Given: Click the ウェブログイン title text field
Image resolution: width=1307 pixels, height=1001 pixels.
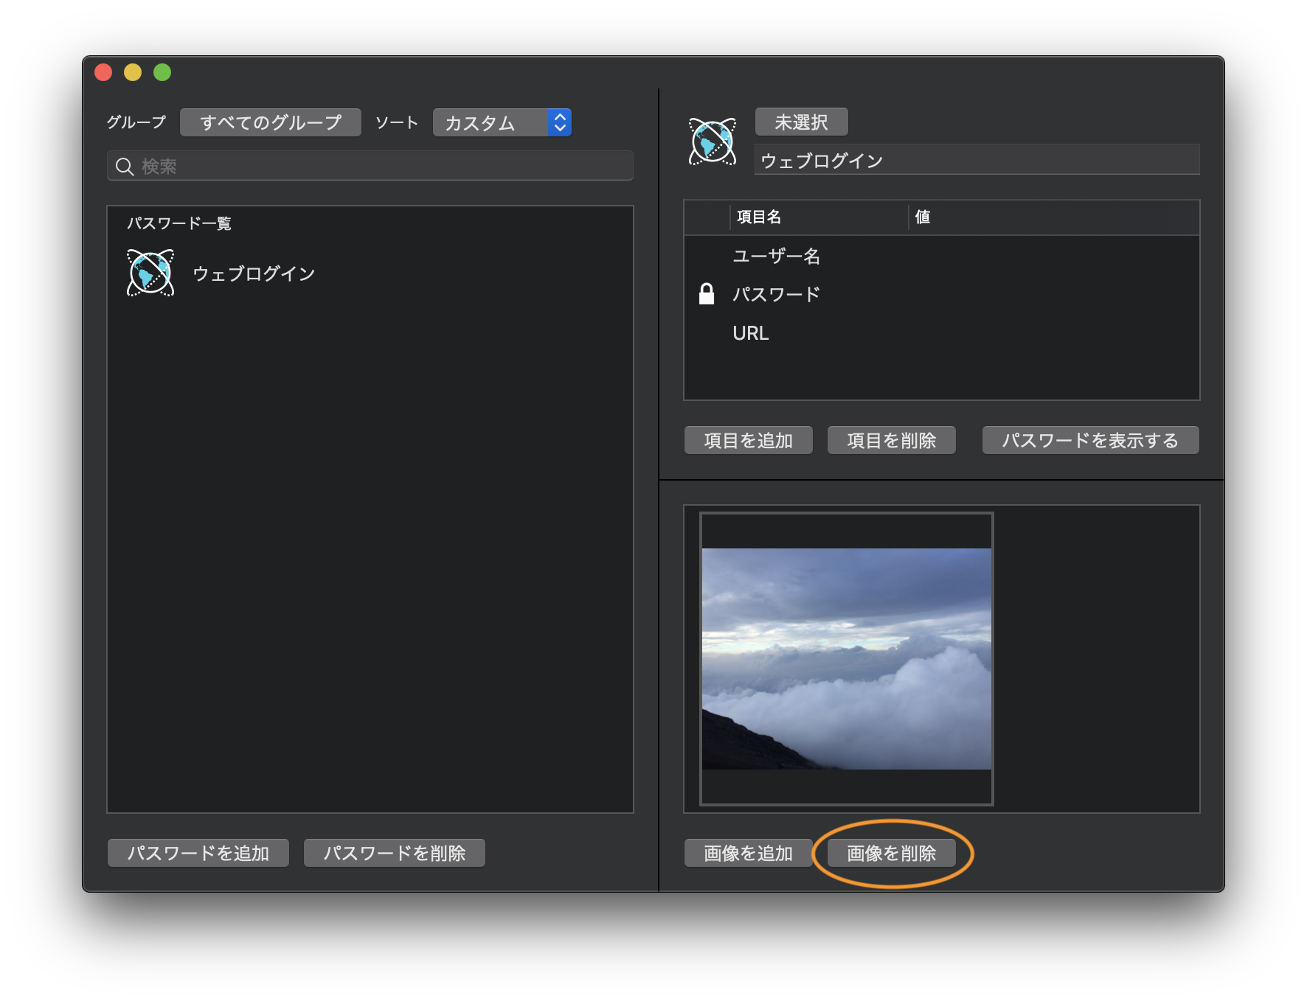Looking at the screenshot, I should pyautogui.click(x=977, y=160).
